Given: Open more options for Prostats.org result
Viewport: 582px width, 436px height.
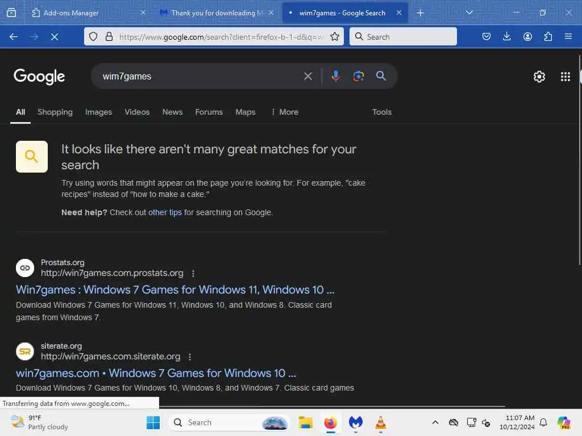Looking at the screenshot, I should coord(193,273).
